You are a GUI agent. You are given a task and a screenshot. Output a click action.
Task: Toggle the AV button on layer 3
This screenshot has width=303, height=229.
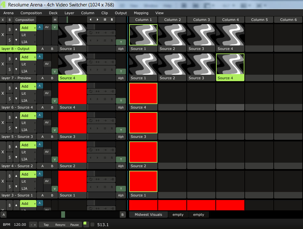(47, 181)
